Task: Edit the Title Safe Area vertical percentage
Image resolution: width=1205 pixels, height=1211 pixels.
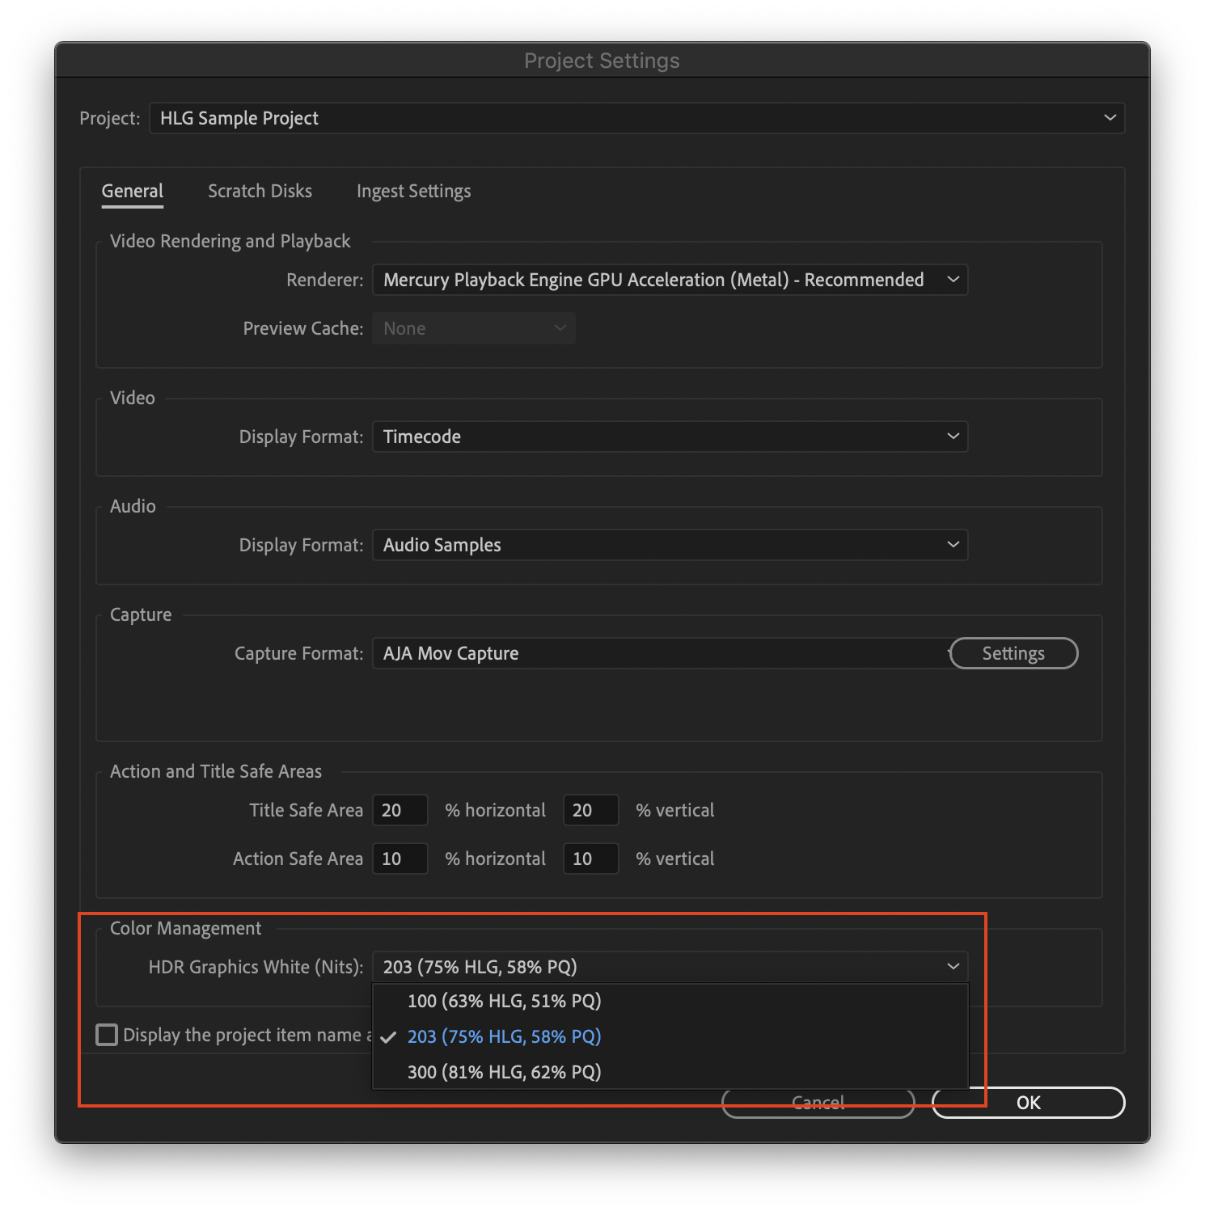Action: click(x=590, y=810)
